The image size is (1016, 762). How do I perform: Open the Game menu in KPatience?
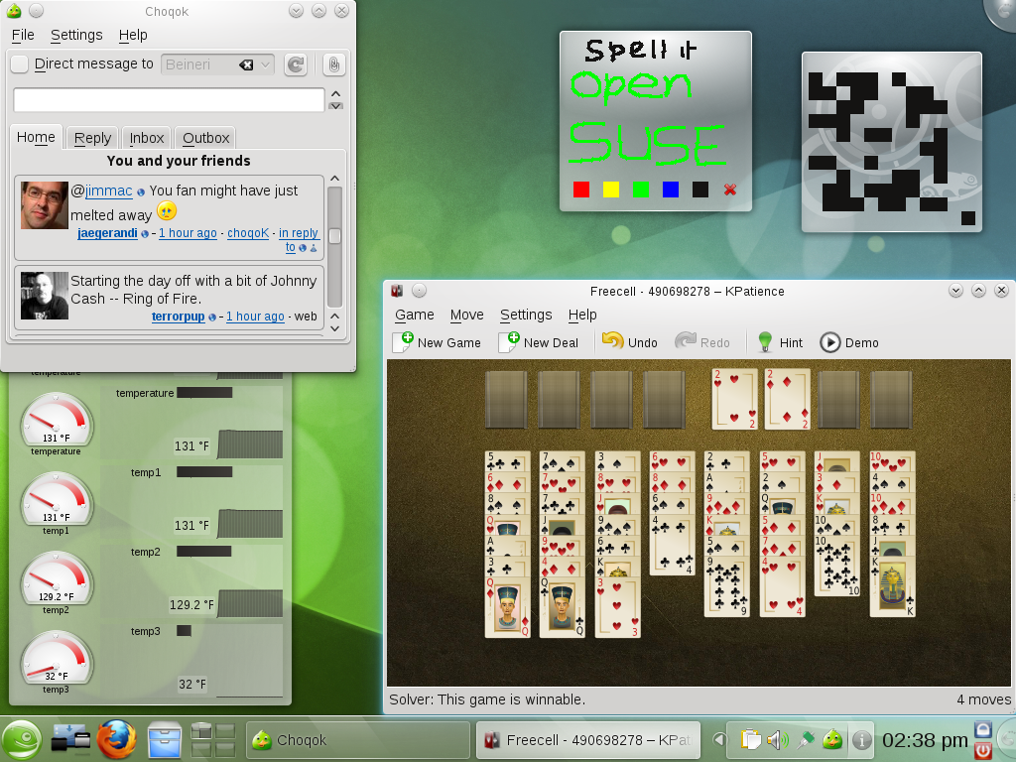414,315
